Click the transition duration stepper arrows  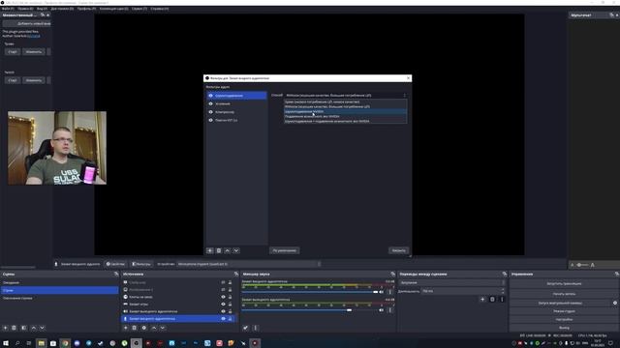[503, 291]
